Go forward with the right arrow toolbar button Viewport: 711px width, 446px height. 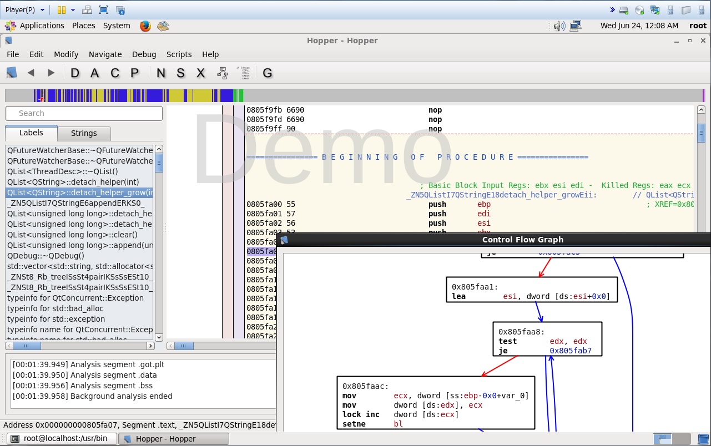51,73
